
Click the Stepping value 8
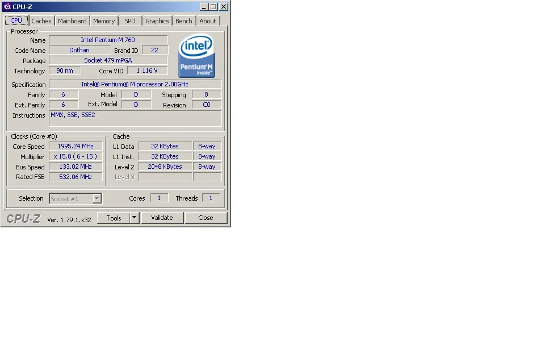click(x=207, y=95)
